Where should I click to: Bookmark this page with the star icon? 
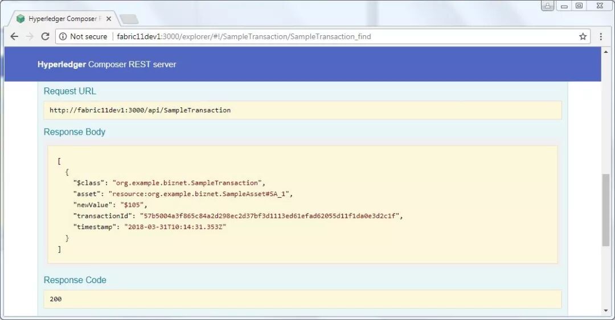click(x=583, y=36)
